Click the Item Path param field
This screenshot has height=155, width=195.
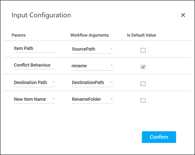34,49
